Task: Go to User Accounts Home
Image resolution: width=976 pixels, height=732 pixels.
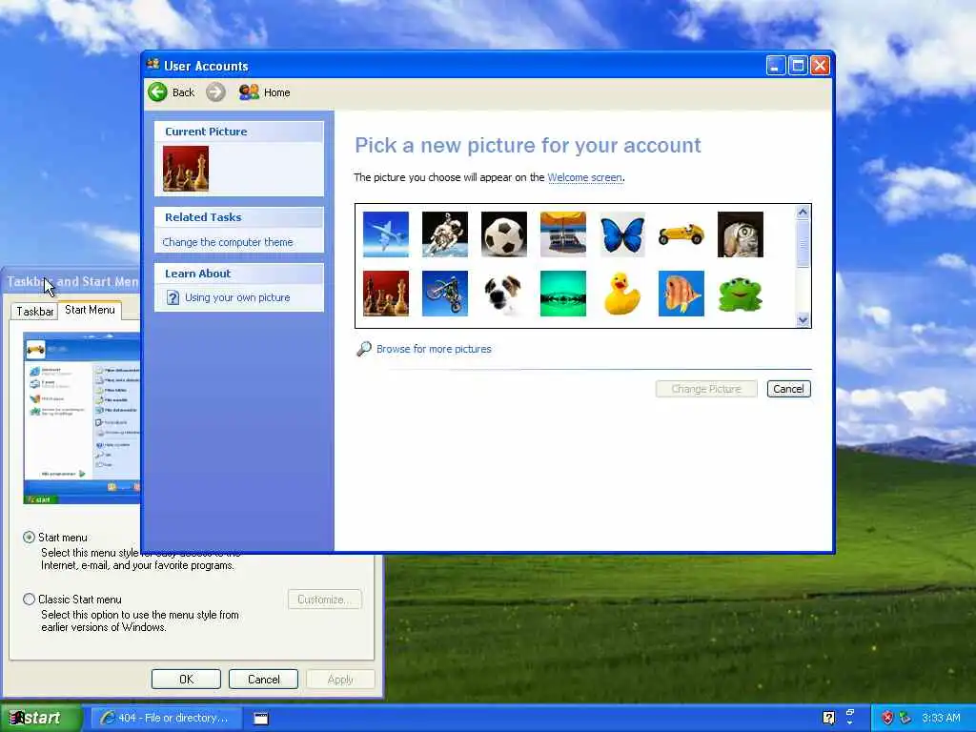Action: tap(265, 92)
